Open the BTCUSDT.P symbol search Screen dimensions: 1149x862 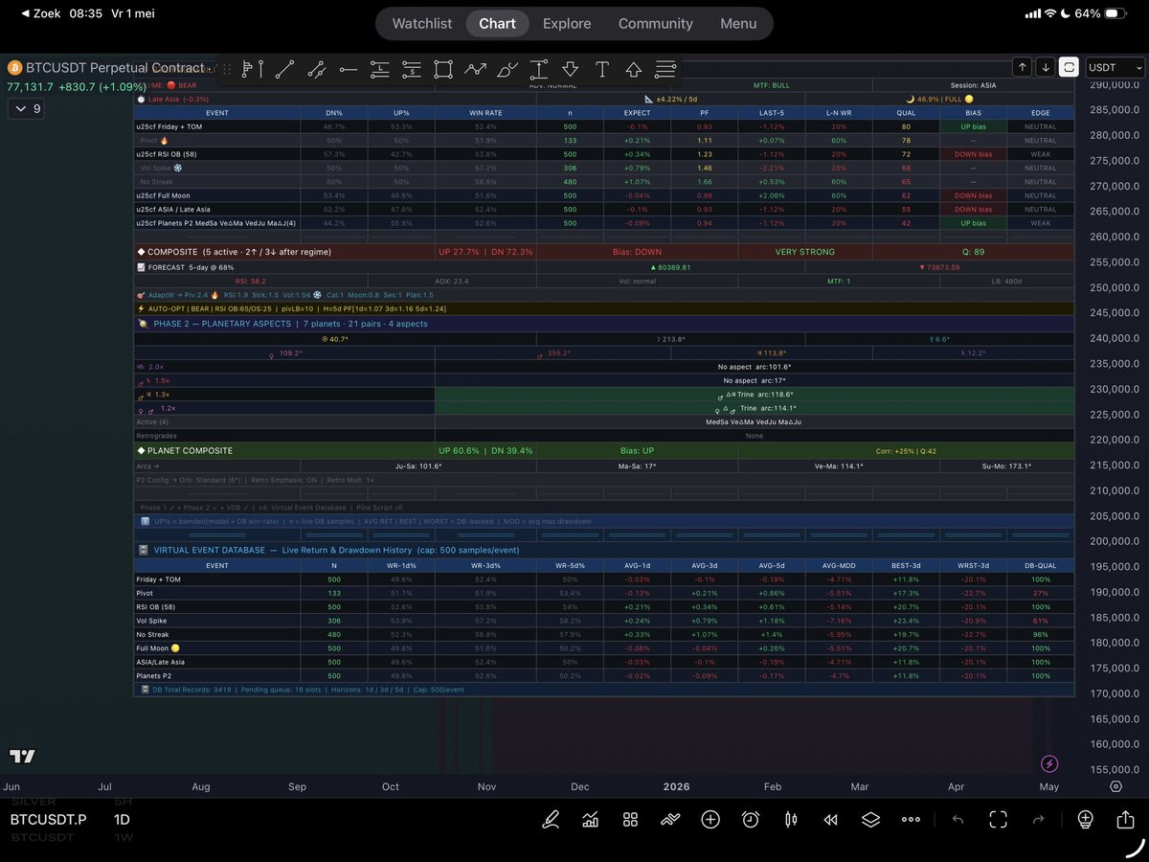tap(49, 820)
